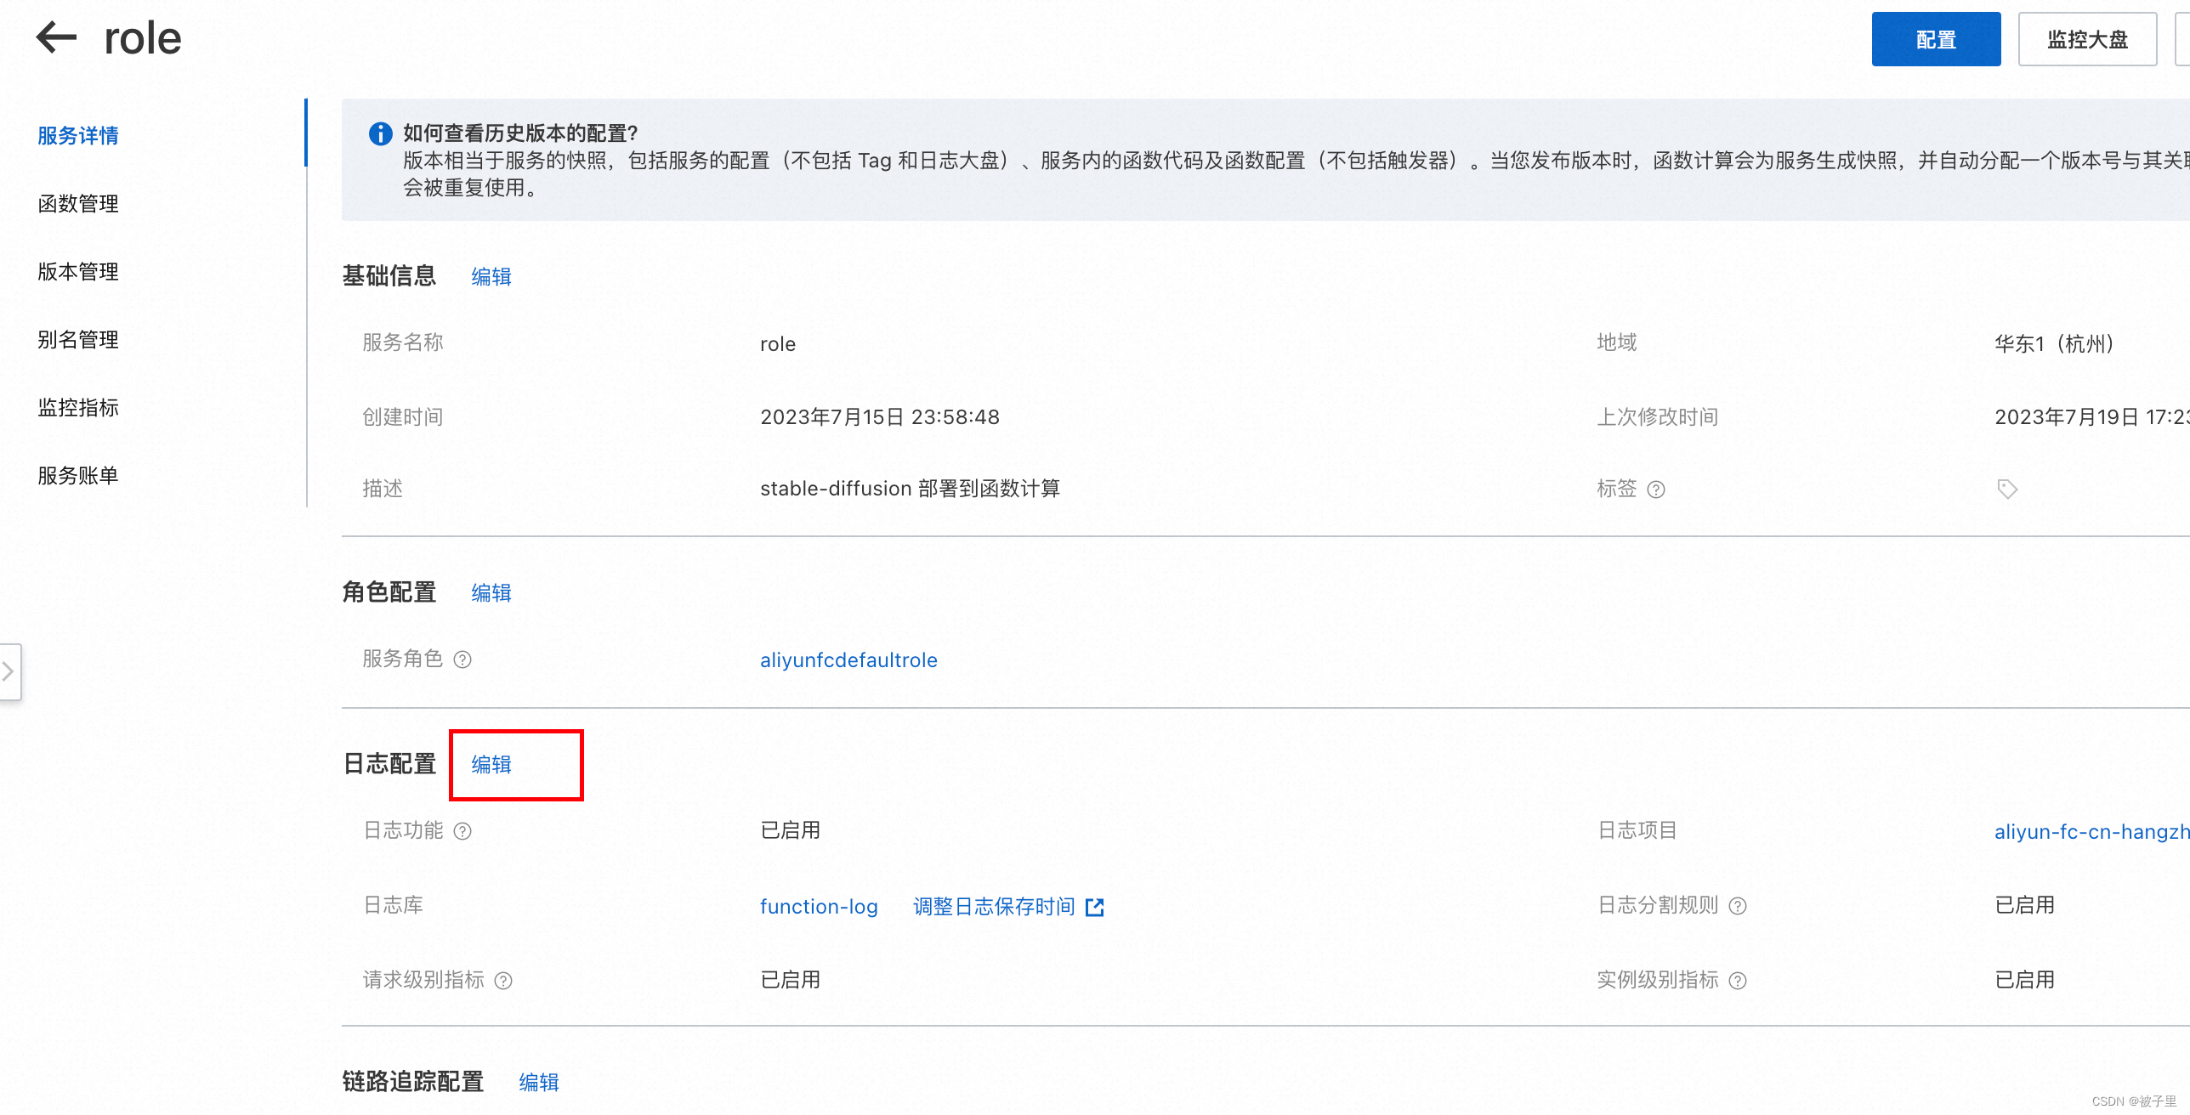Screen dimensions: 2190x1115
Task: Open the 函数管理 menu item
Action: (78, 203)
